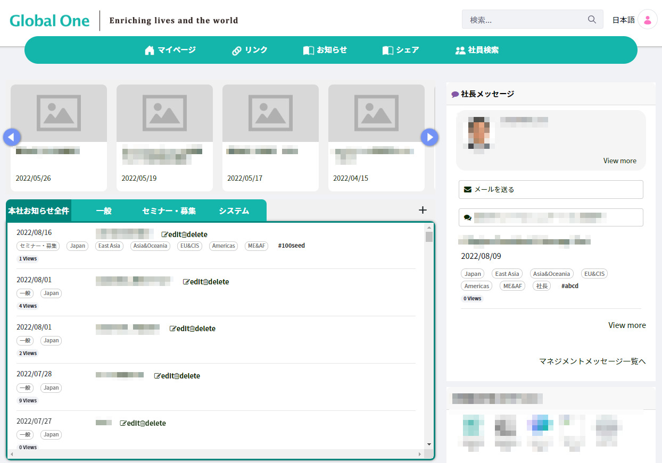Open the 日本語 language selector
662x463 pixels.
623,20
